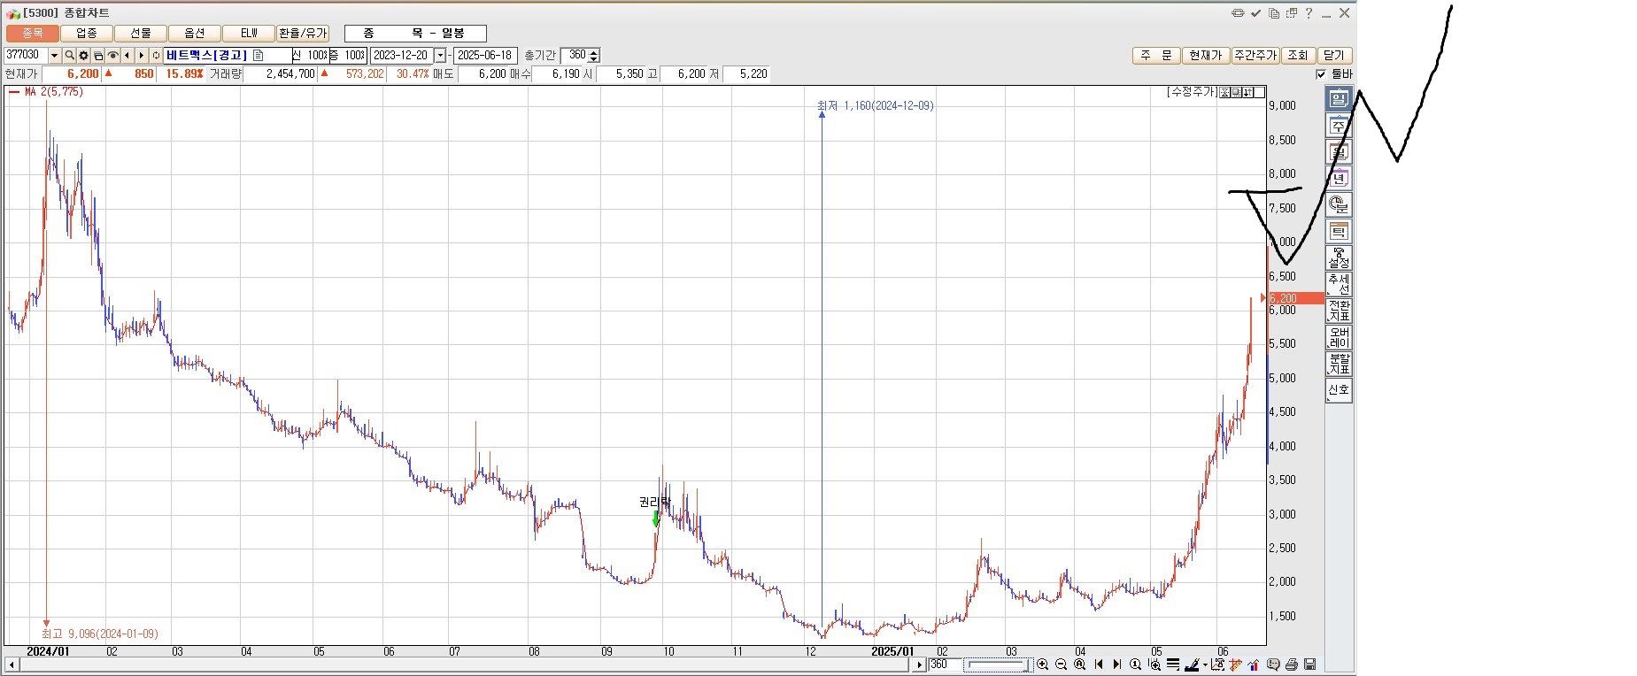
Task: Switch to yearly (년) chart icon
Action: point(1339,179)
